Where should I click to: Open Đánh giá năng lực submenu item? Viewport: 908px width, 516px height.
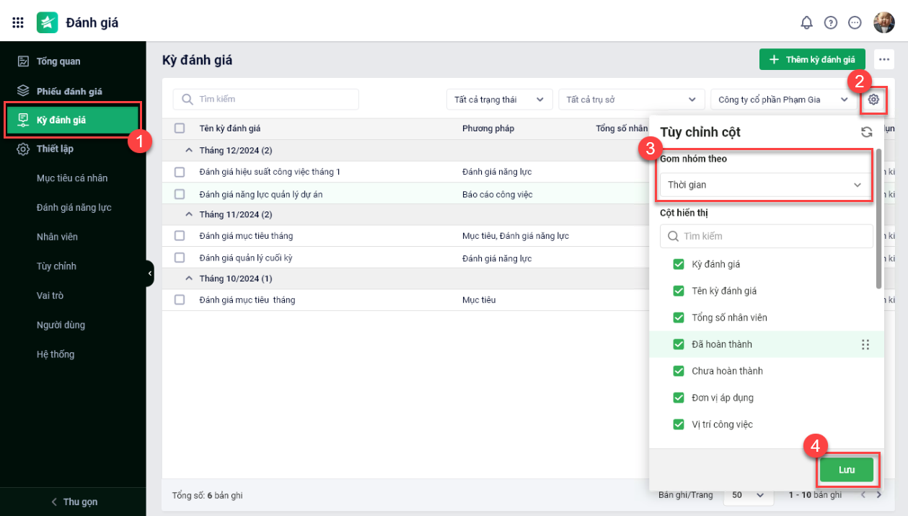tap(74, 207)
